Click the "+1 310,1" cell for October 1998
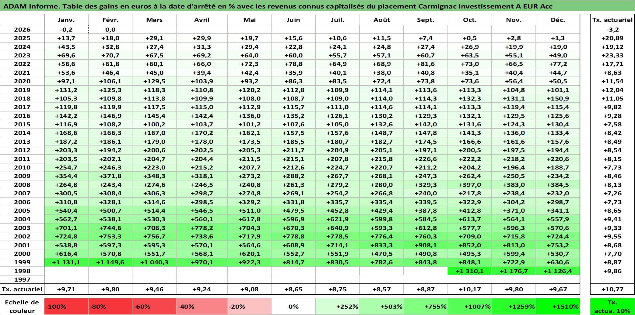This screenshot has height=315, width=635. [470, 271]
